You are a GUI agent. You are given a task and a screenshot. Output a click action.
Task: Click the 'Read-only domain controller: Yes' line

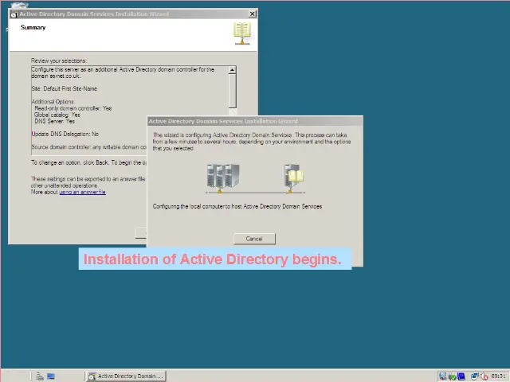[x=73, y=108]
